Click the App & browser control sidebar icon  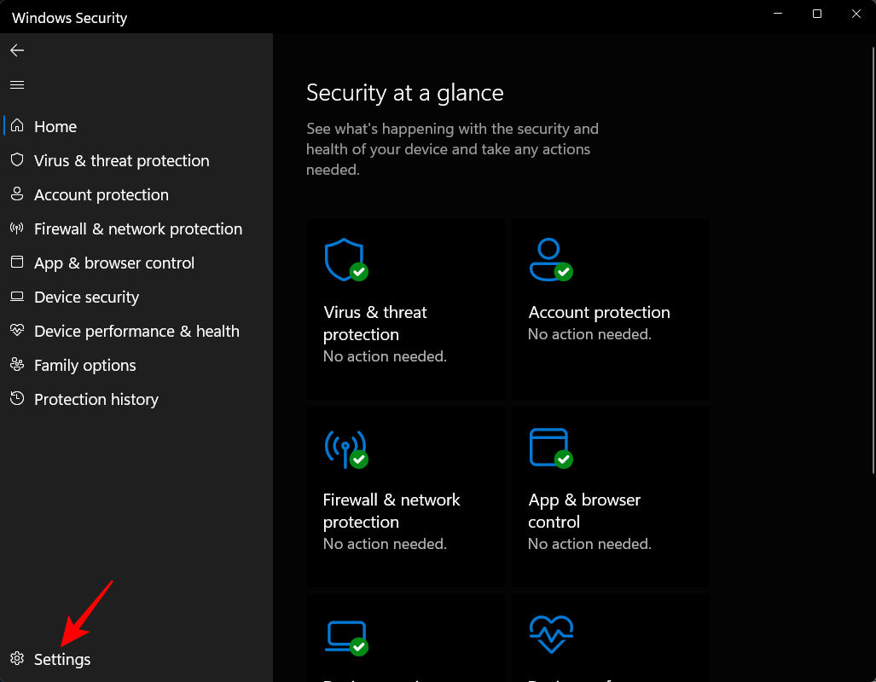click(17, 263)
